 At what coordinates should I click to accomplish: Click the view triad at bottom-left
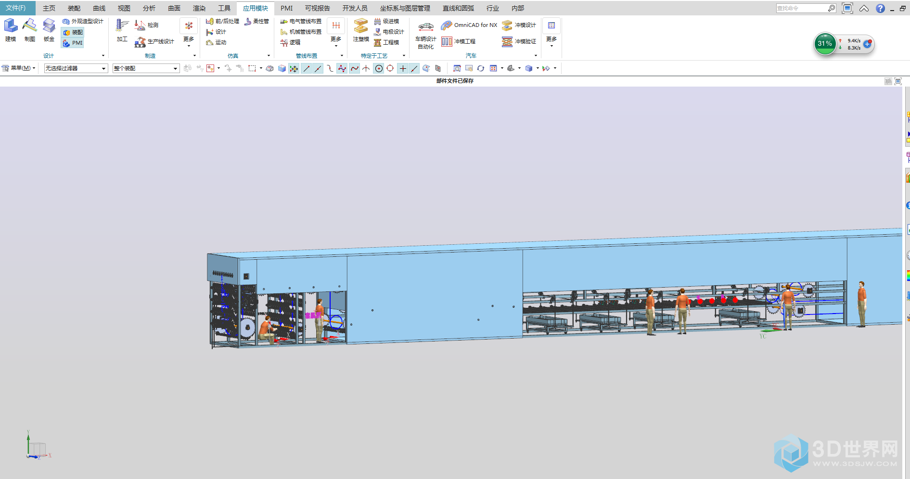pos(38,445)
